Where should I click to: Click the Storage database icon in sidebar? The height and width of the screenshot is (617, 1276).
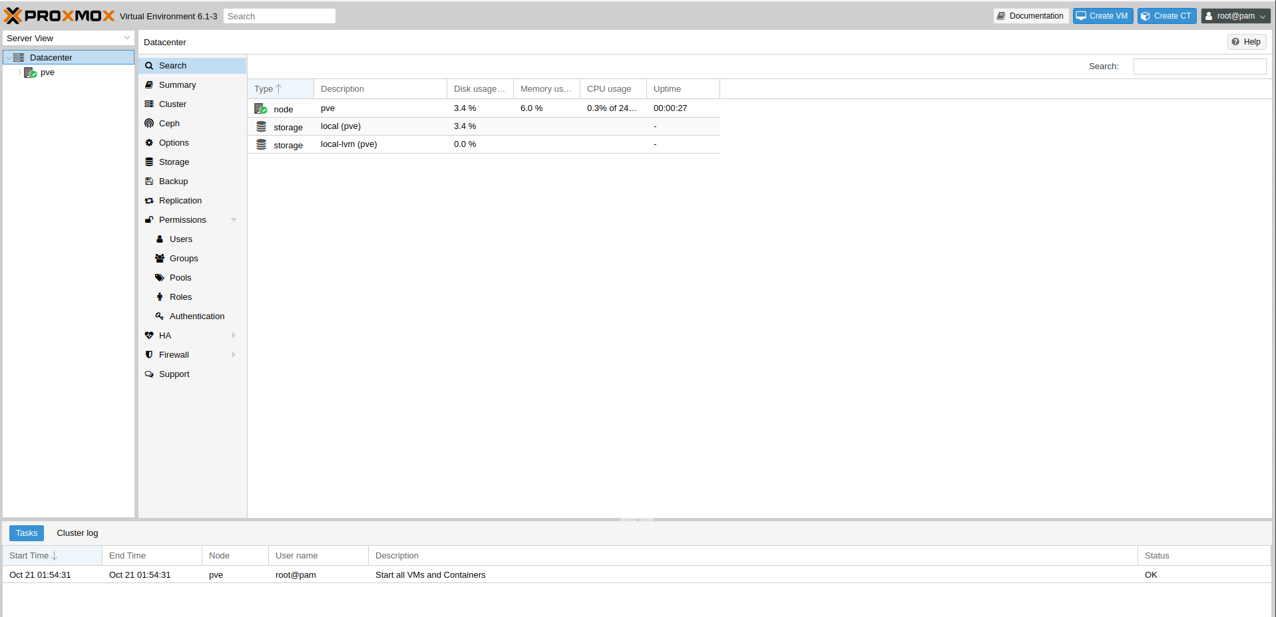[x=149, y=162]
